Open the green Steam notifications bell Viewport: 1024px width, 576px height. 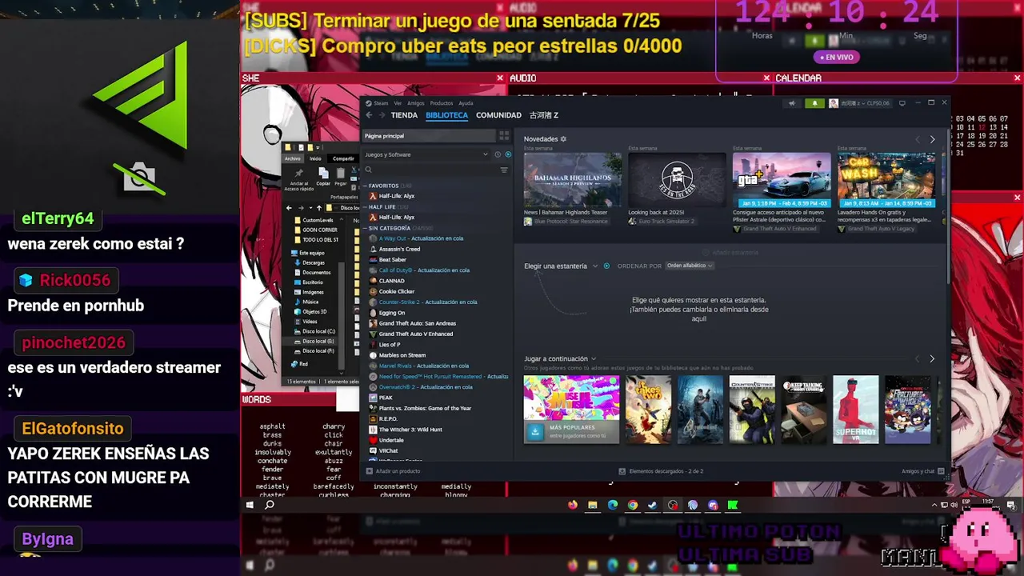(x=815, y=103)
